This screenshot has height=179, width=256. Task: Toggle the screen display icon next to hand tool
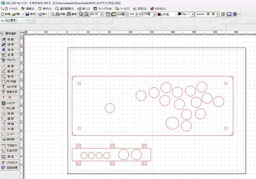coord(114,14)
